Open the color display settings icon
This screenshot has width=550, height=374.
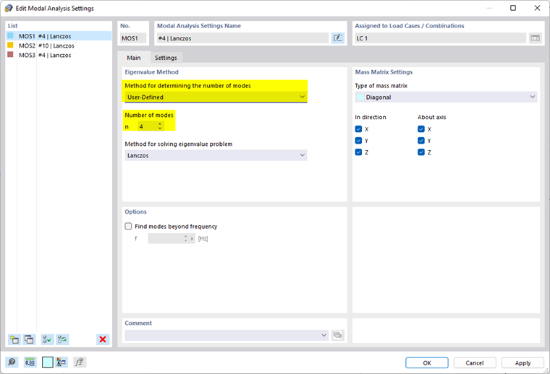pos(62,362)
